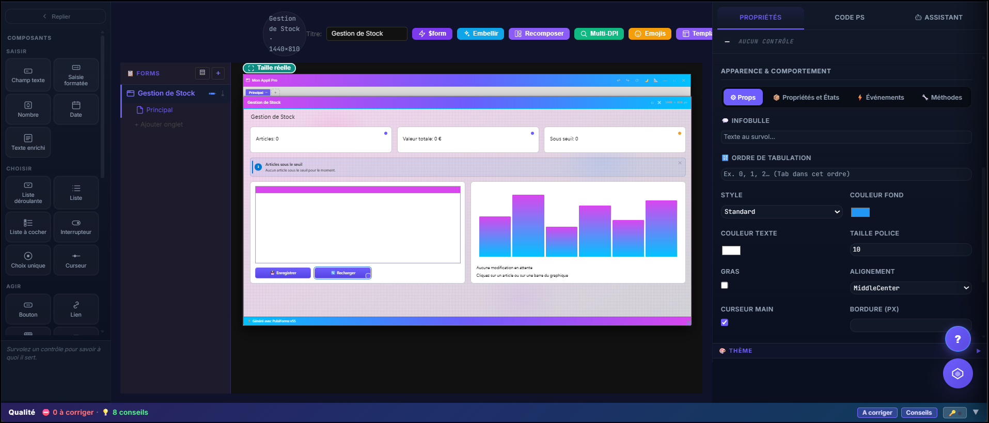This screenshot has width=989, height=423.
Task: Add the Liste à cocher component
Action: (28, 227)
